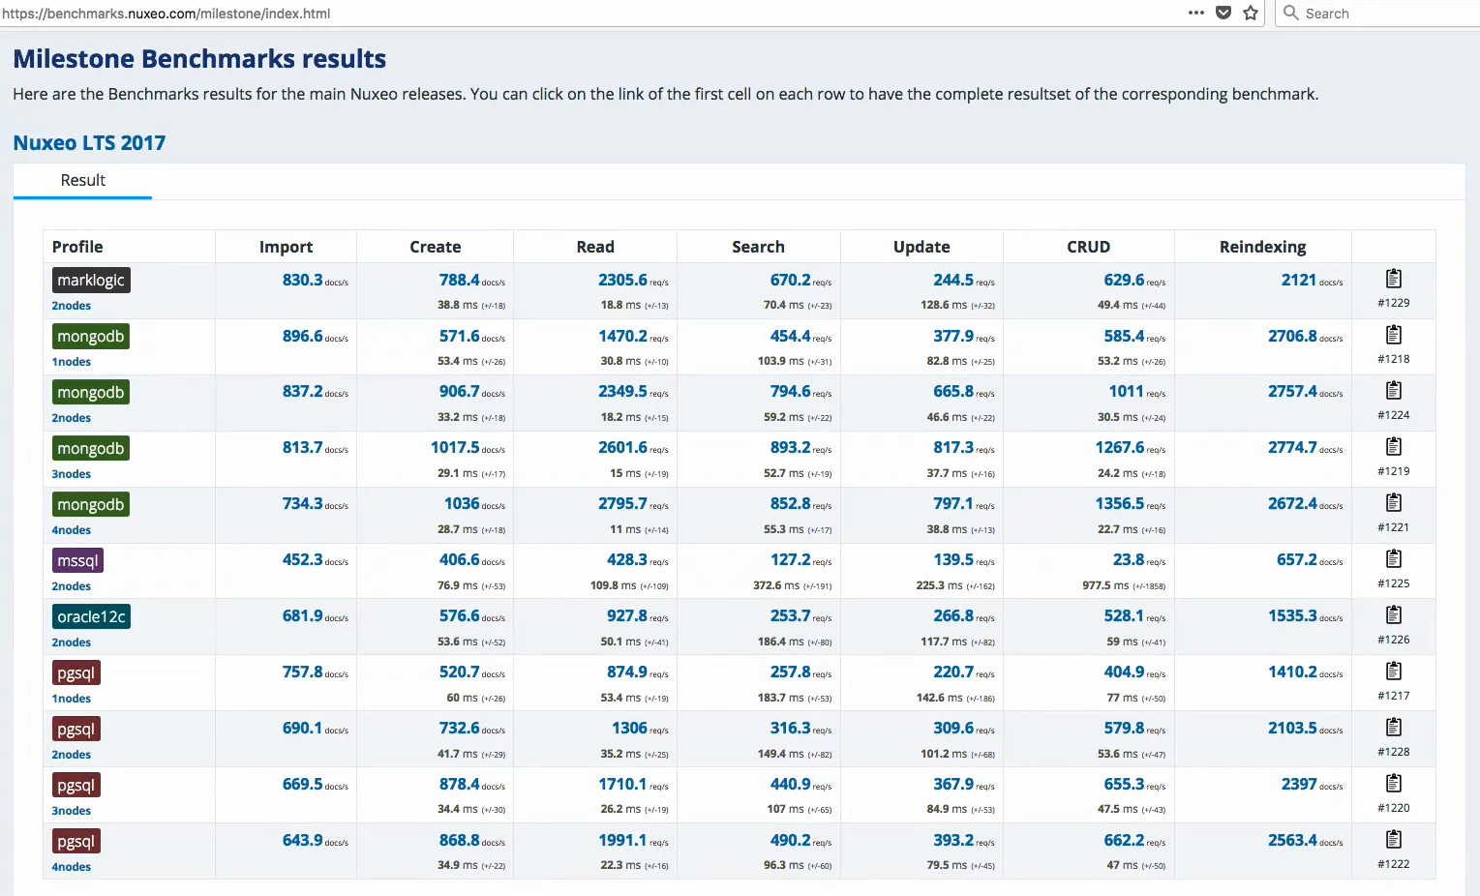This screenshot has width=1480, height=896.
Task: Open report icon for benchmark #1225
Action: pyautogui.click(x=1393, y=559)
